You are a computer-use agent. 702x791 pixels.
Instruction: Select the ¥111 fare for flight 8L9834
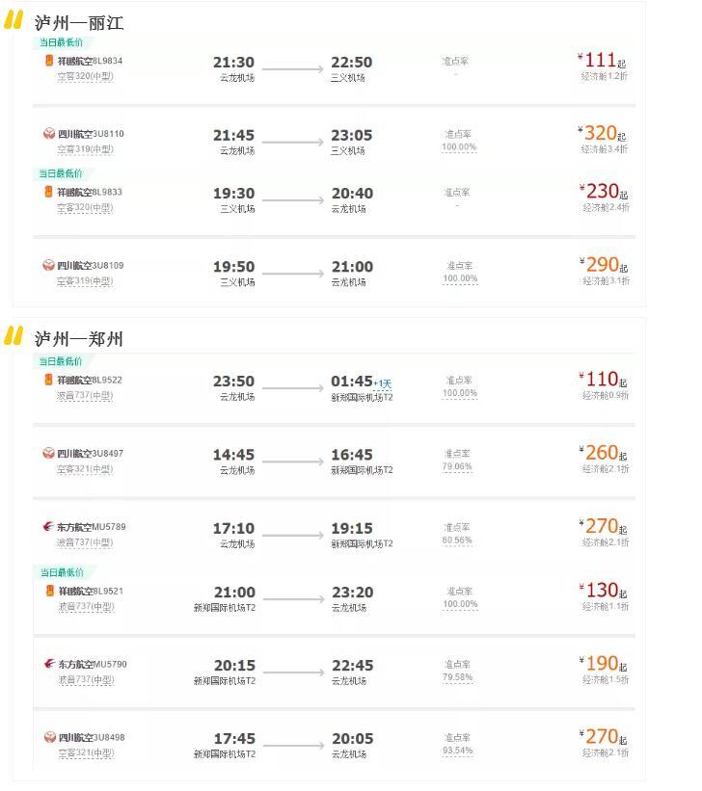tap(600, 61)
